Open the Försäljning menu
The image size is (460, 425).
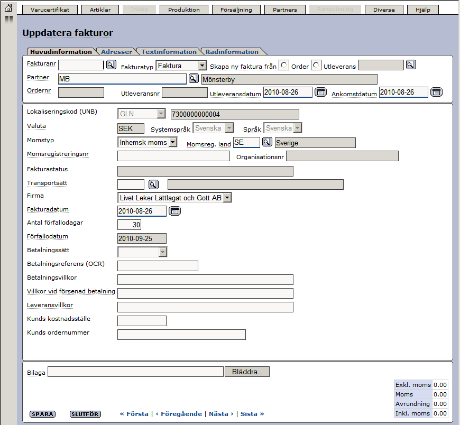click(236, 10)
